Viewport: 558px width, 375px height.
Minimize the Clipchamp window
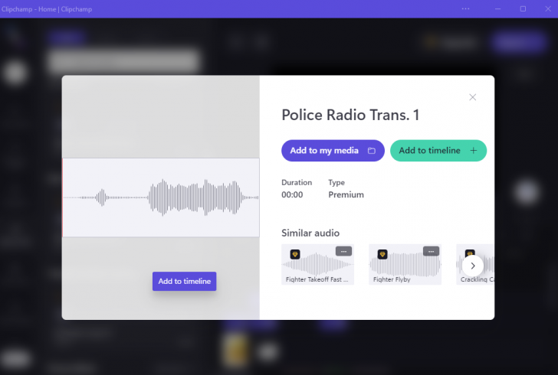click(497, 9)
